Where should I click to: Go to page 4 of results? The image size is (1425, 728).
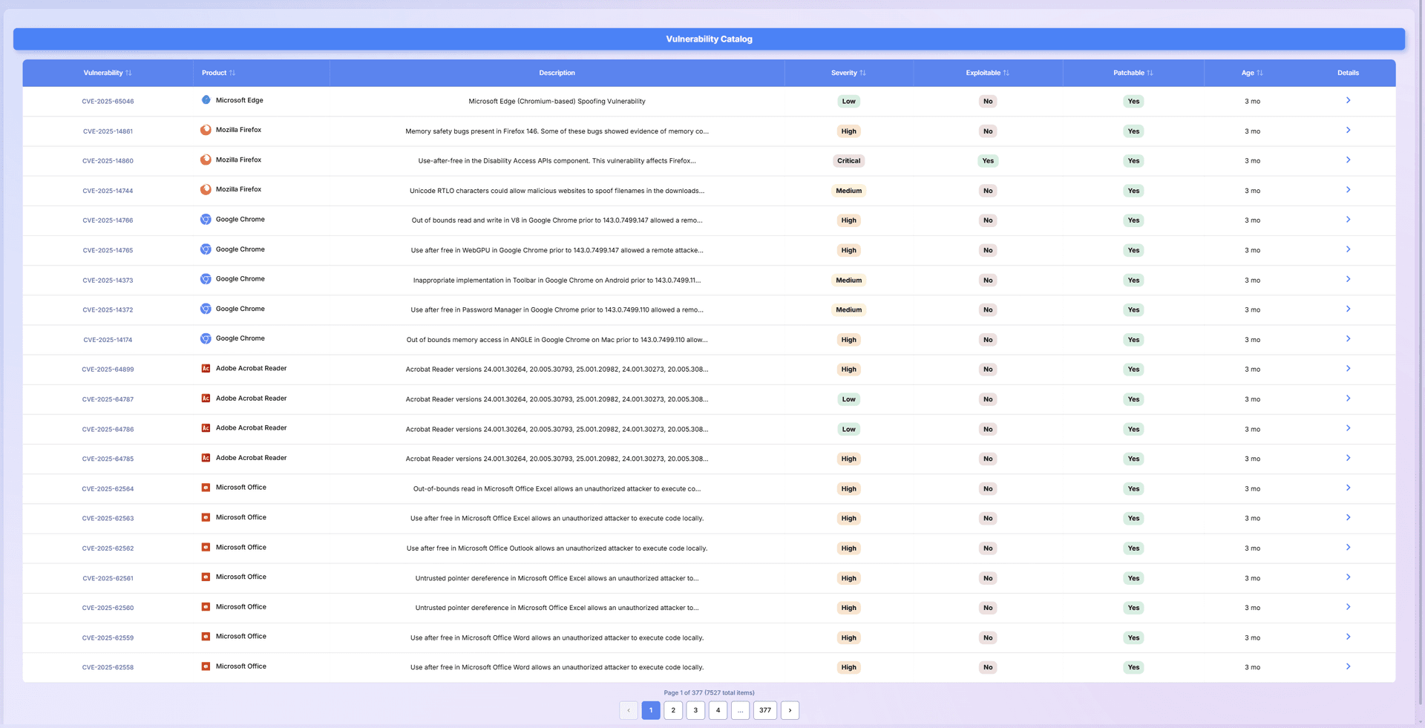(718, 710)
